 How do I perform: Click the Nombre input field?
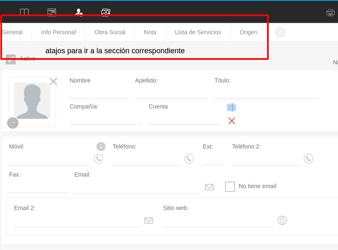(99, 93)
